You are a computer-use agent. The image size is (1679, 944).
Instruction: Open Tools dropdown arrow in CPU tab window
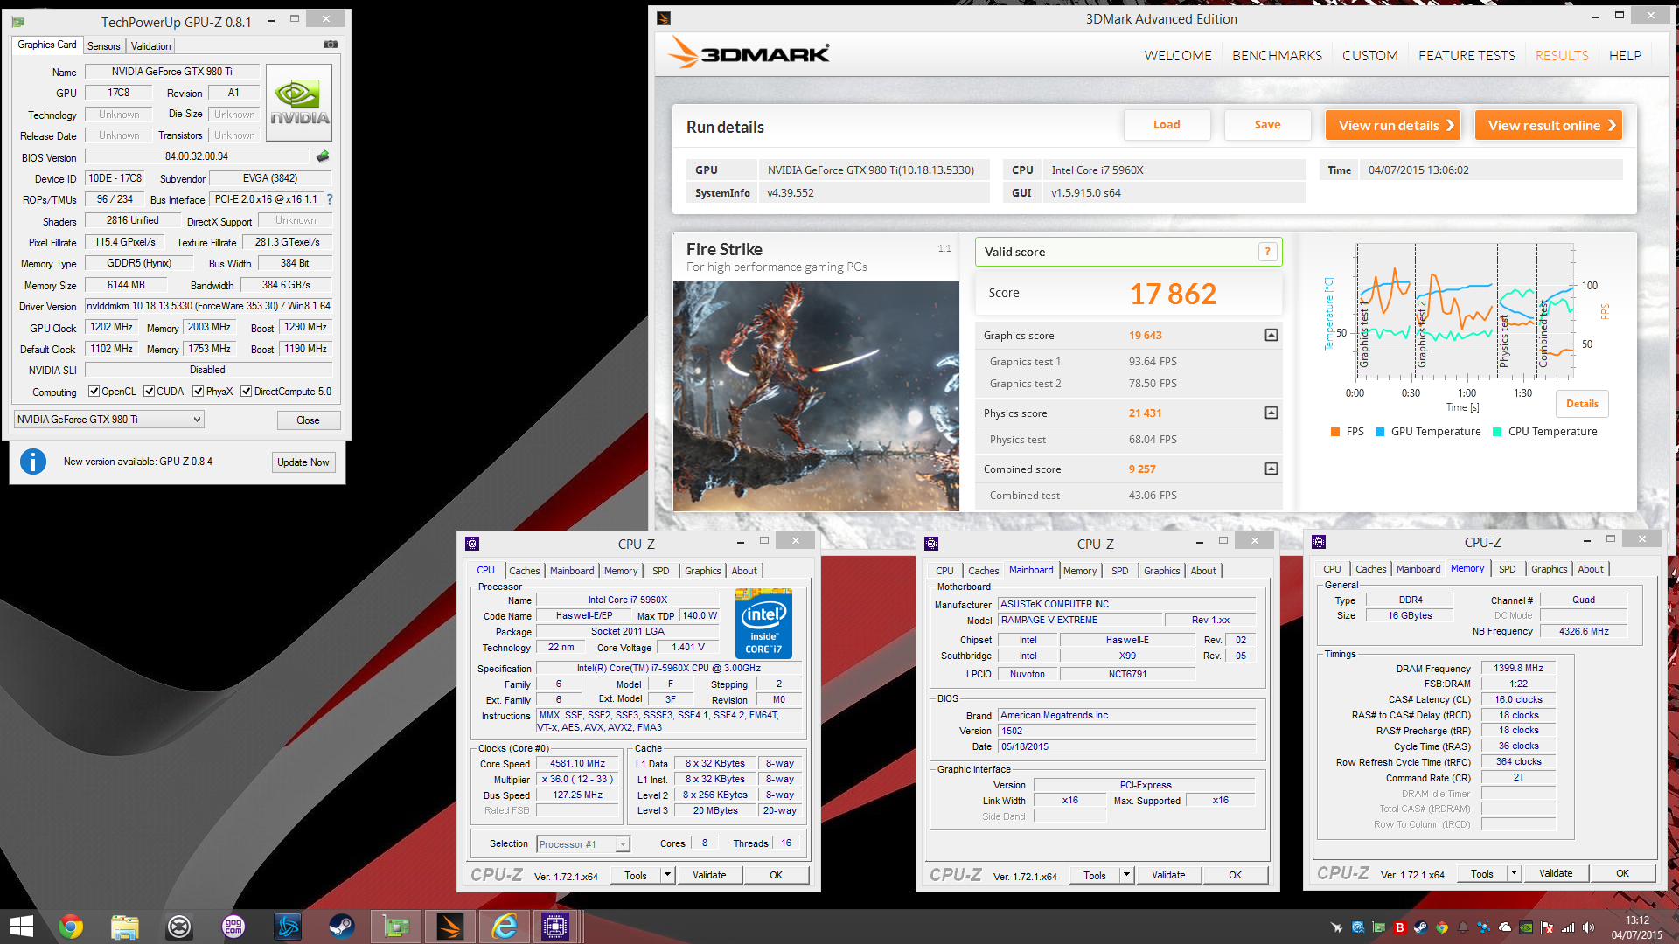pyautogui.click(x=667, y=874)
